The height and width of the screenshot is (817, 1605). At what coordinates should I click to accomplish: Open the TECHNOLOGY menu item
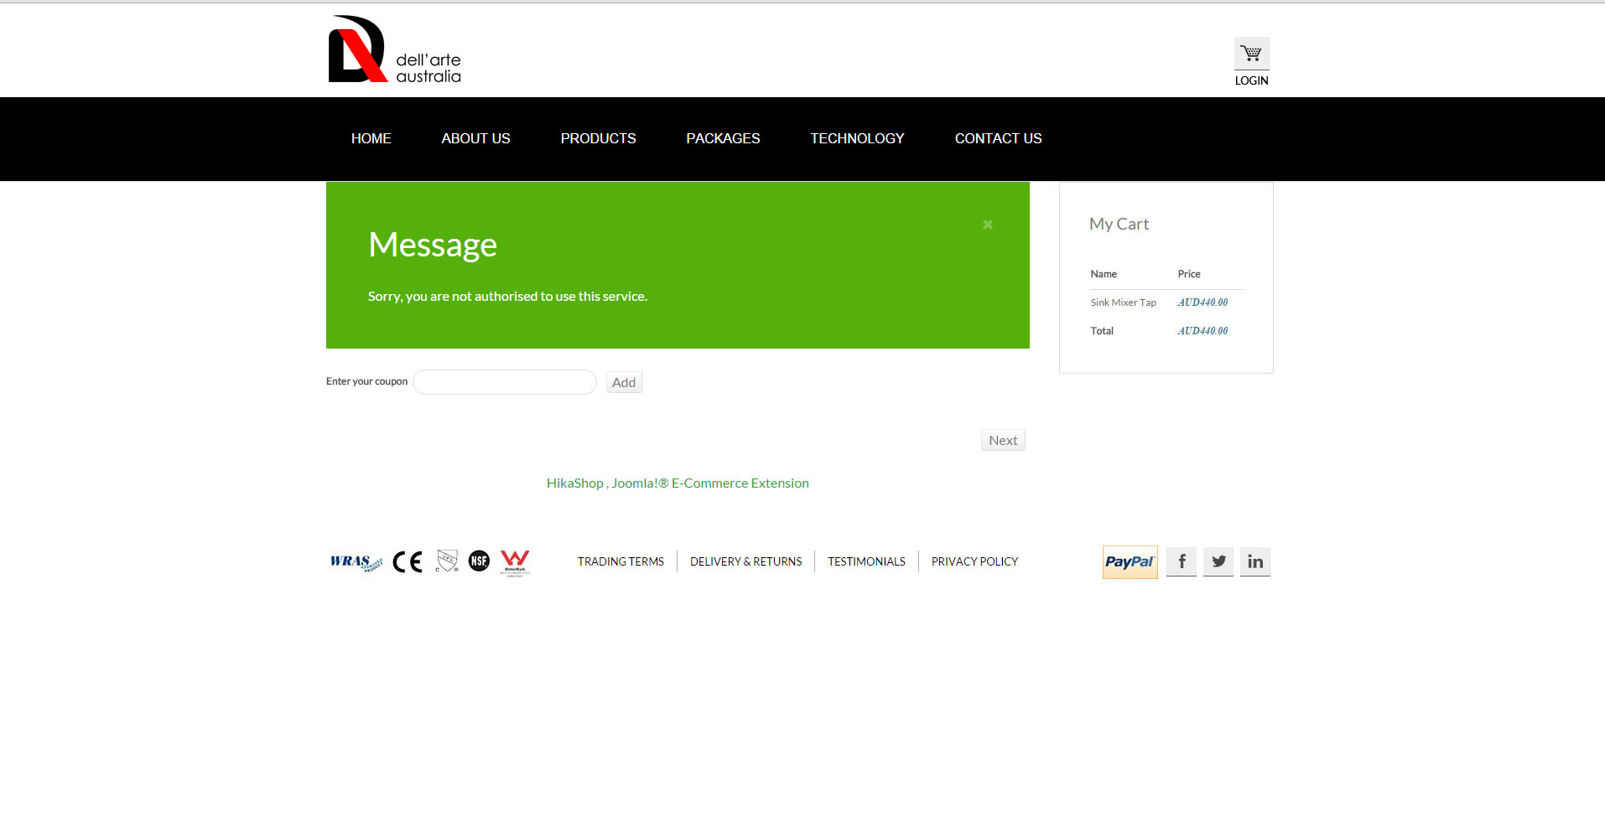coord(858,139)
